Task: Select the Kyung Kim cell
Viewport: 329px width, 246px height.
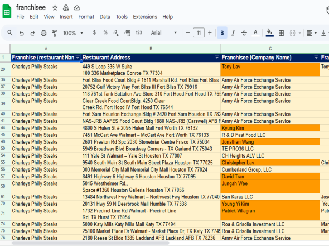Action: pyautogui.click(x=270, y=128)
